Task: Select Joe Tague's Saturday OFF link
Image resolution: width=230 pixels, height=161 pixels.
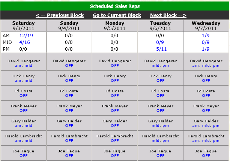Action: pos(23,155)
